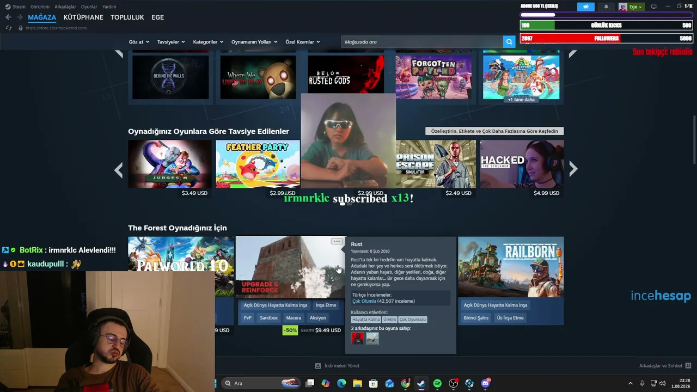Screen dimensions: 697x392
Task: Open Discord from the taskbar
Action: click(485, 383)
